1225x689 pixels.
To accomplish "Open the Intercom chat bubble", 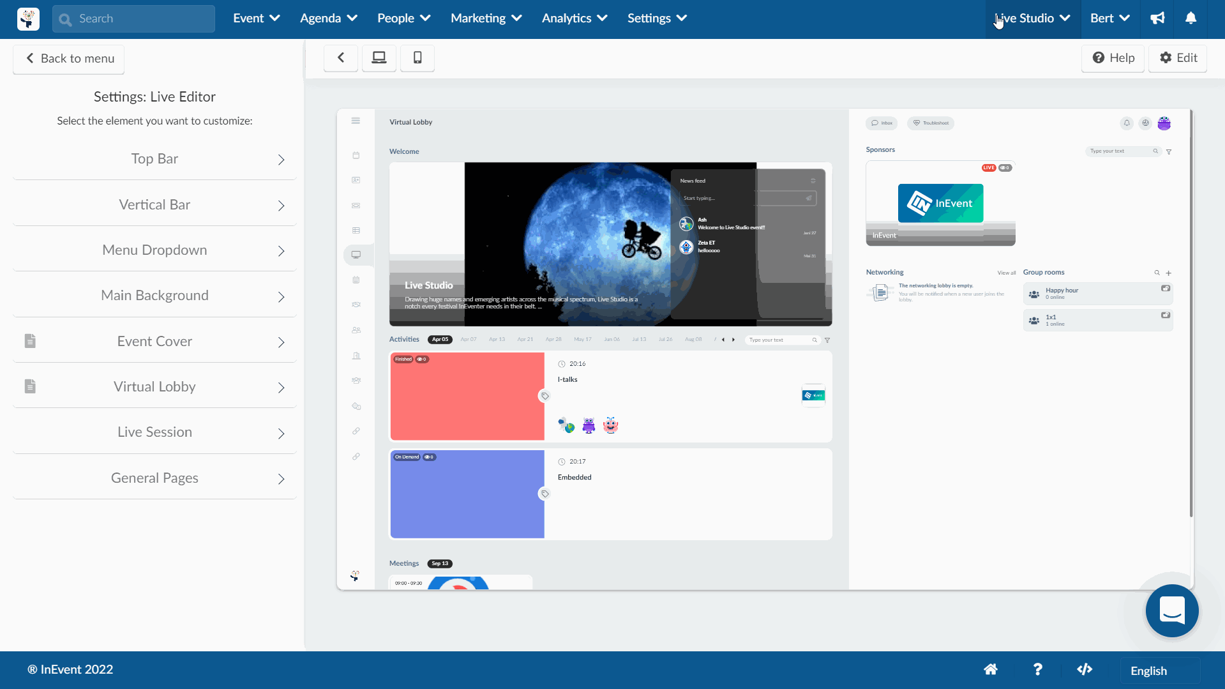I will pos(1172,610).
